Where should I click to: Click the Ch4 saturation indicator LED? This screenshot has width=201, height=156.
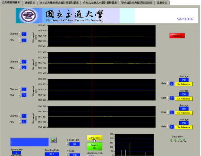point(184,139)
